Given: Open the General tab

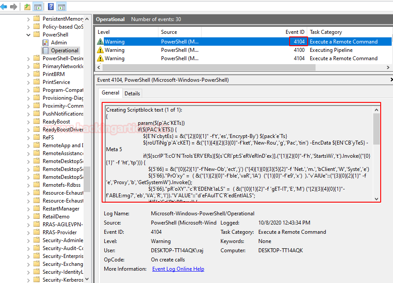Looking at the screenshot, I should click(x=110, y=93).
